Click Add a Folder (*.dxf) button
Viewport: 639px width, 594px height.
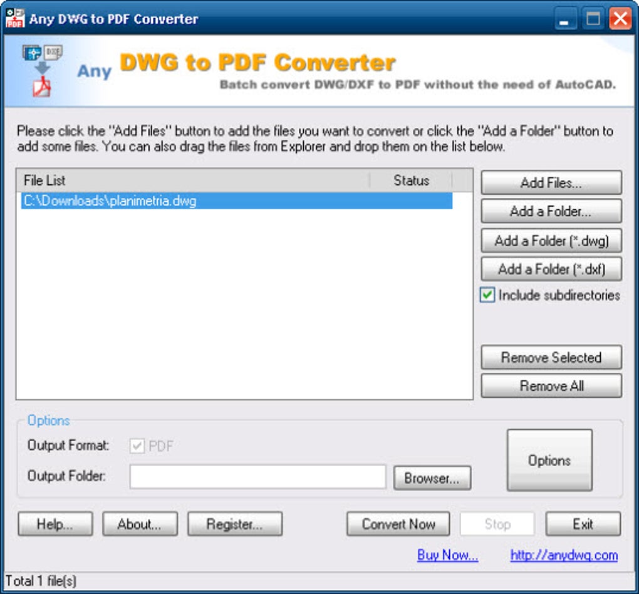tap(551, 269)
